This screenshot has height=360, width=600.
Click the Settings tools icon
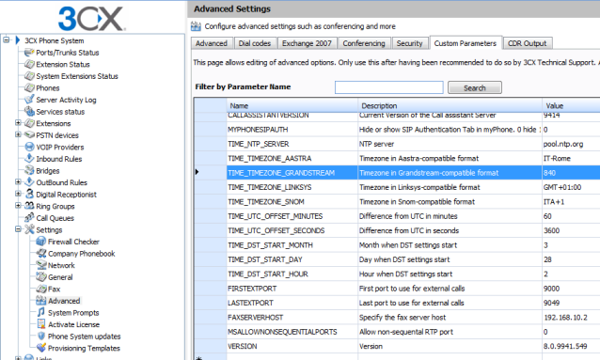tap(29, 229)
